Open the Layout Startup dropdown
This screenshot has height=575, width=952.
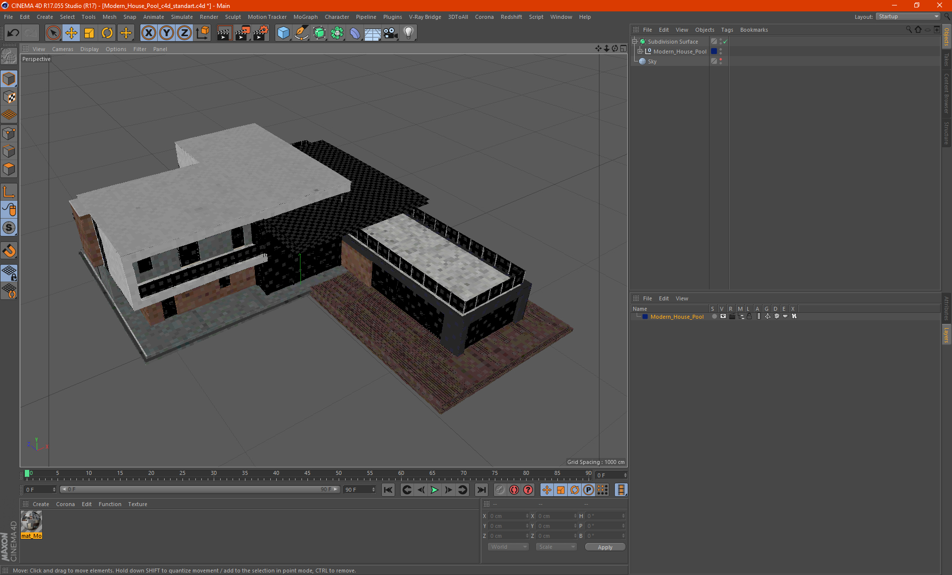point(908,16)
